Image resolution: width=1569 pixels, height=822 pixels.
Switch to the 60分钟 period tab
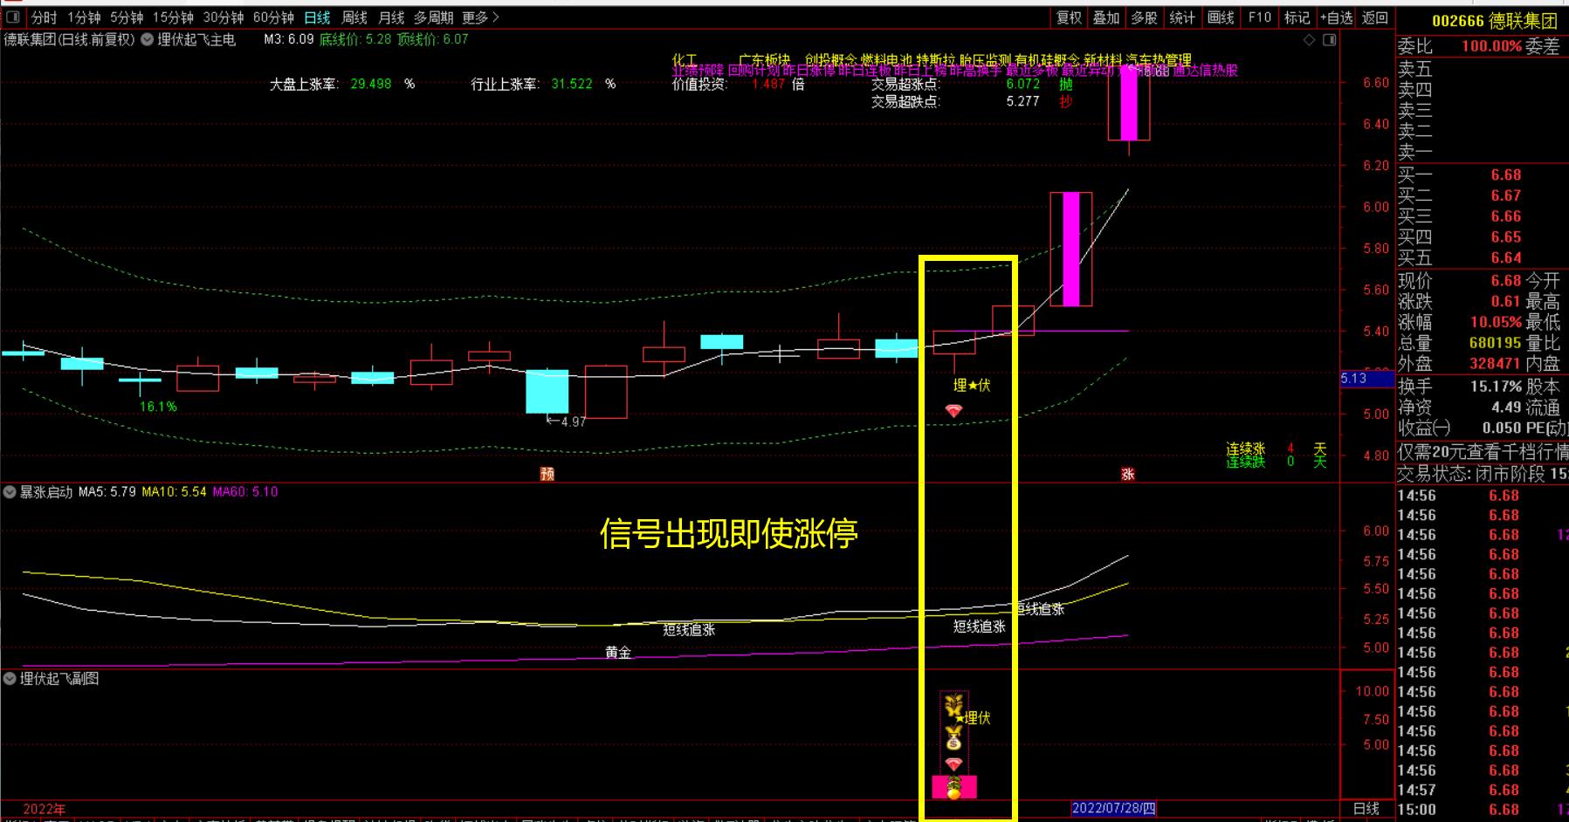click(x=273, y=17)
